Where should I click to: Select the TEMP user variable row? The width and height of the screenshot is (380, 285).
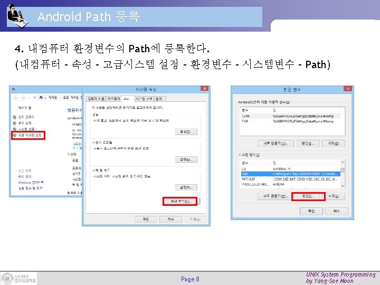point(290,116)
